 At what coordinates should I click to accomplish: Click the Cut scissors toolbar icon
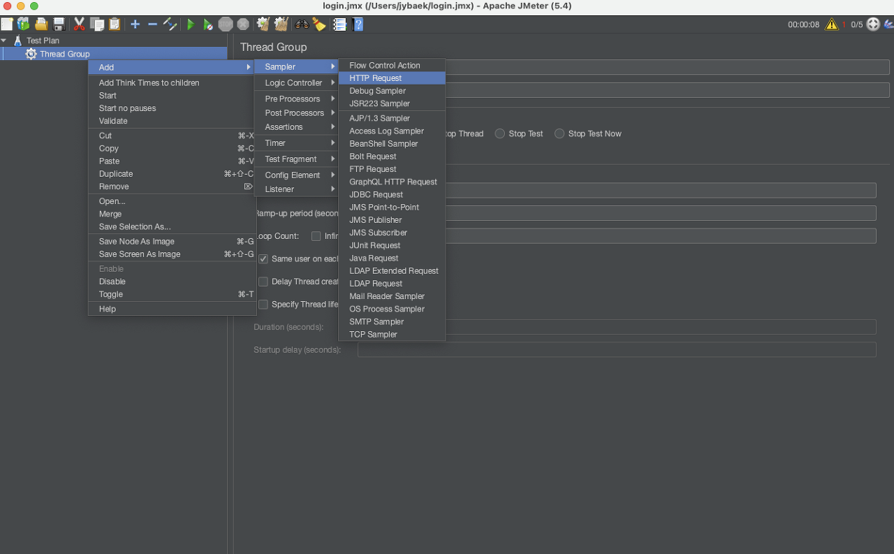coord(79,24)
